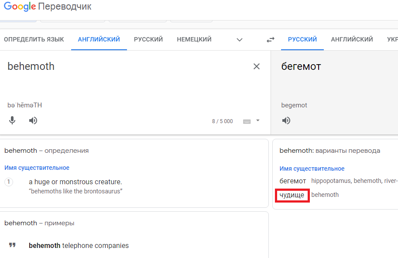
Task: Open the virtual keyboard icon
Action: coord(247,121)
